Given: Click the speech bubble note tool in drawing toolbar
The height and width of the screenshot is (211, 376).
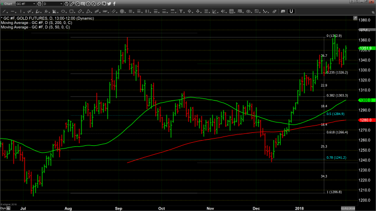Looking at the screenshot, I should click(283, 11).
